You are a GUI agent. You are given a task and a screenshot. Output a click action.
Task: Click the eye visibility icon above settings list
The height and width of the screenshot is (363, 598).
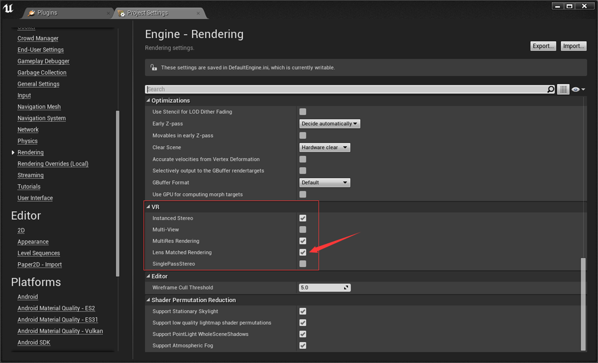pyautogui.click(x=576, y=89)
